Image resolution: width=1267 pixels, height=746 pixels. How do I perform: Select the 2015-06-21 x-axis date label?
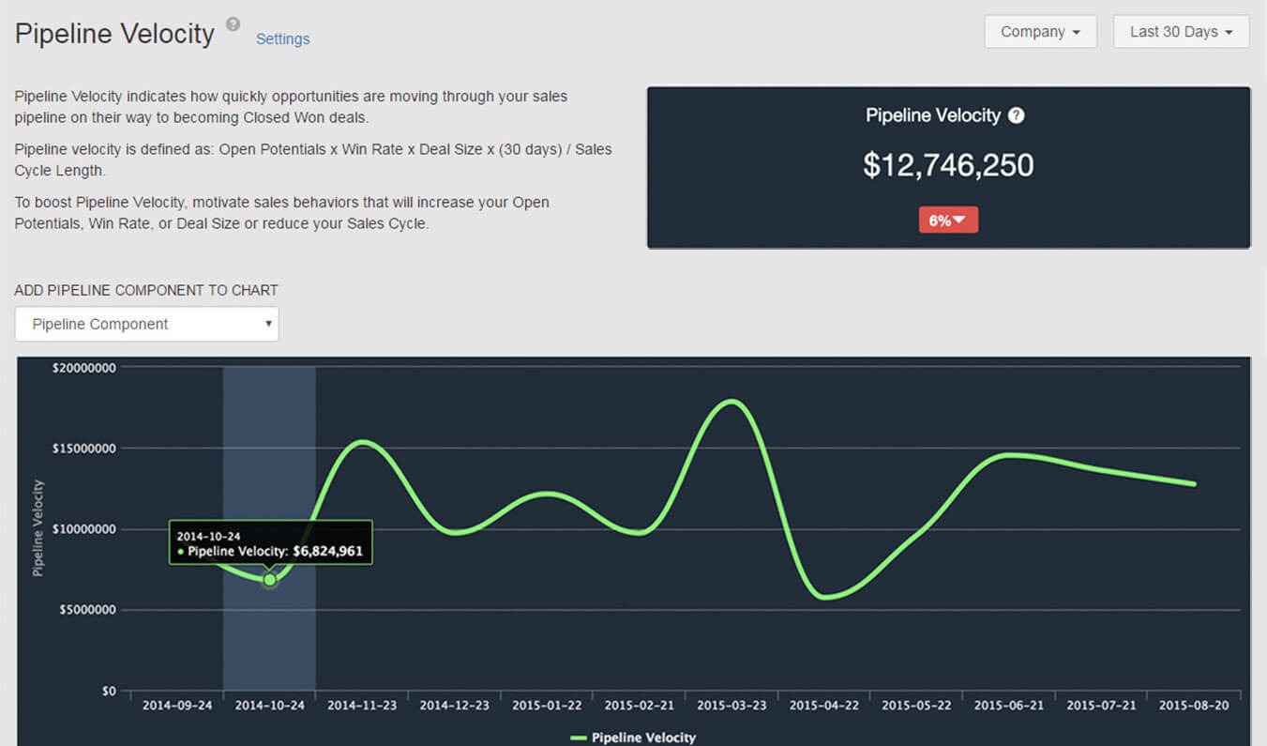click(1008, 706)
